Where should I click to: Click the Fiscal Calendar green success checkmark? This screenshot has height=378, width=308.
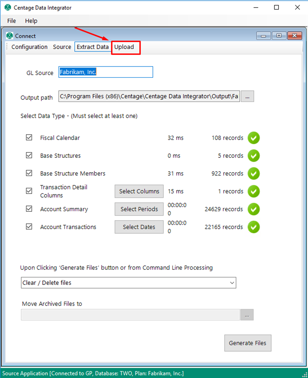(x=253, y=138)
